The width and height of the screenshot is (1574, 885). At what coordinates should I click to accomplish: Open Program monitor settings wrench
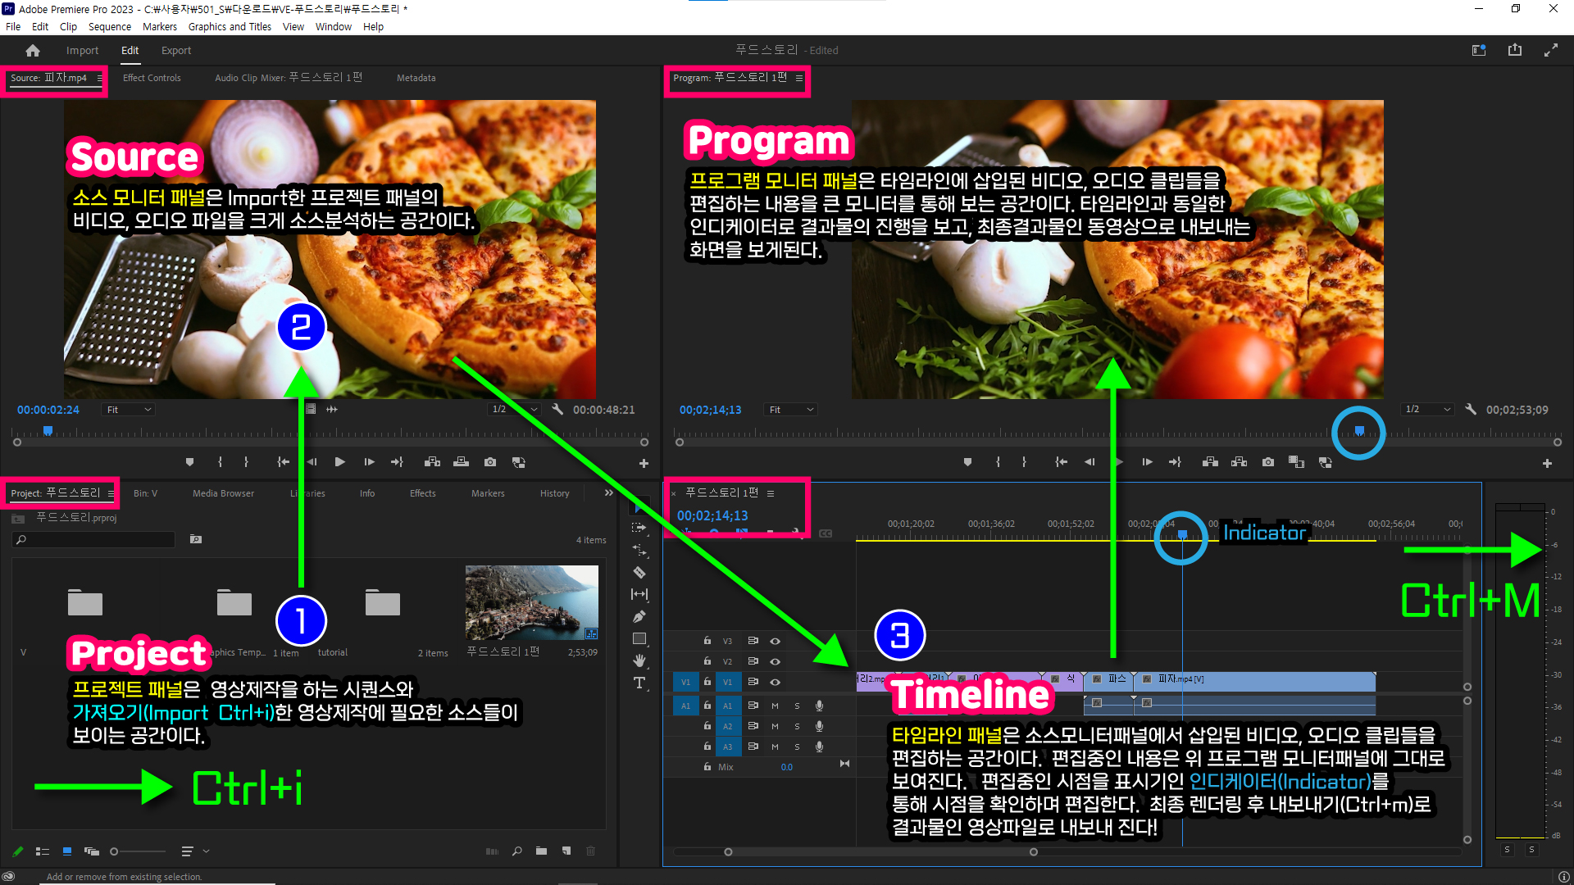coord(1471,409)
